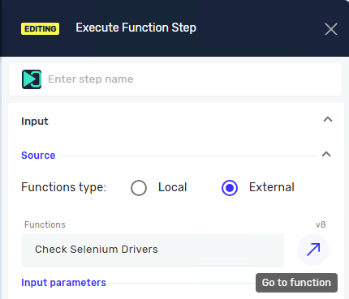Click the Input parameters section label
This screenshot has height=299, width=349.
[x=63, y=283]
